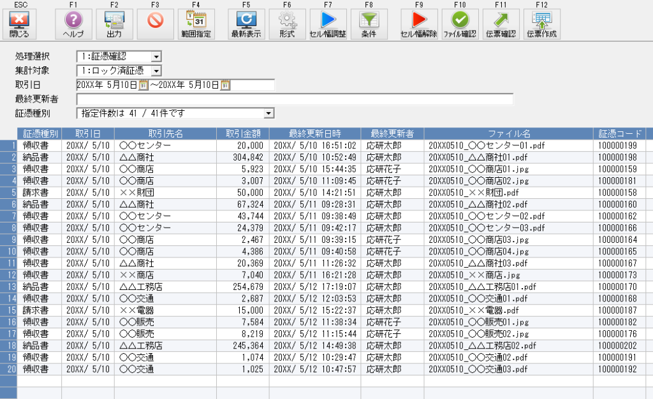Open start date calendar picker
This screenshot has width=653, height=399.
143,85
